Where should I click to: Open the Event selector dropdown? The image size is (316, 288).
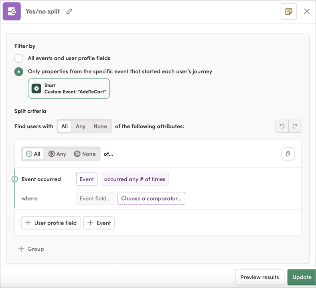[x=87, y=179]
